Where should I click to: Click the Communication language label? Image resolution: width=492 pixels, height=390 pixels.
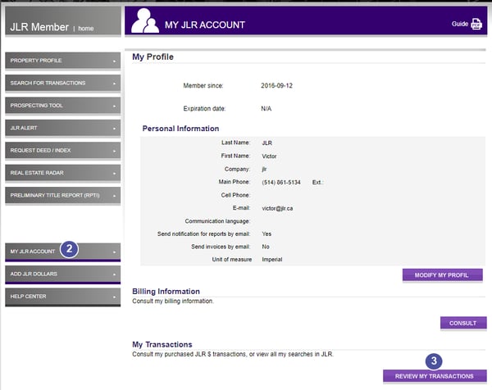[x=217, y=221]
